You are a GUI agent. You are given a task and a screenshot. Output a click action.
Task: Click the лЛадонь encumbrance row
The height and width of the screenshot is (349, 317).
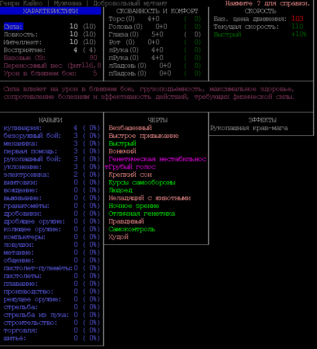click(x=155, y=65)
